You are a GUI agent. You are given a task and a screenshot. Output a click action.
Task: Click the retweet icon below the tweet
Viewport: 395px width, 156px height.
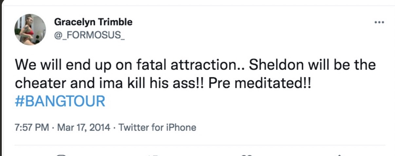pyautogui.click(x=153, y=155)
